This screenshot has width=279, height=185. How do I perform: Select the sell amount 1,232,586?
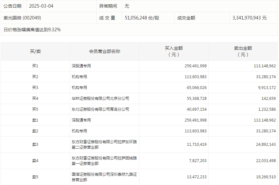click(267, 109)
